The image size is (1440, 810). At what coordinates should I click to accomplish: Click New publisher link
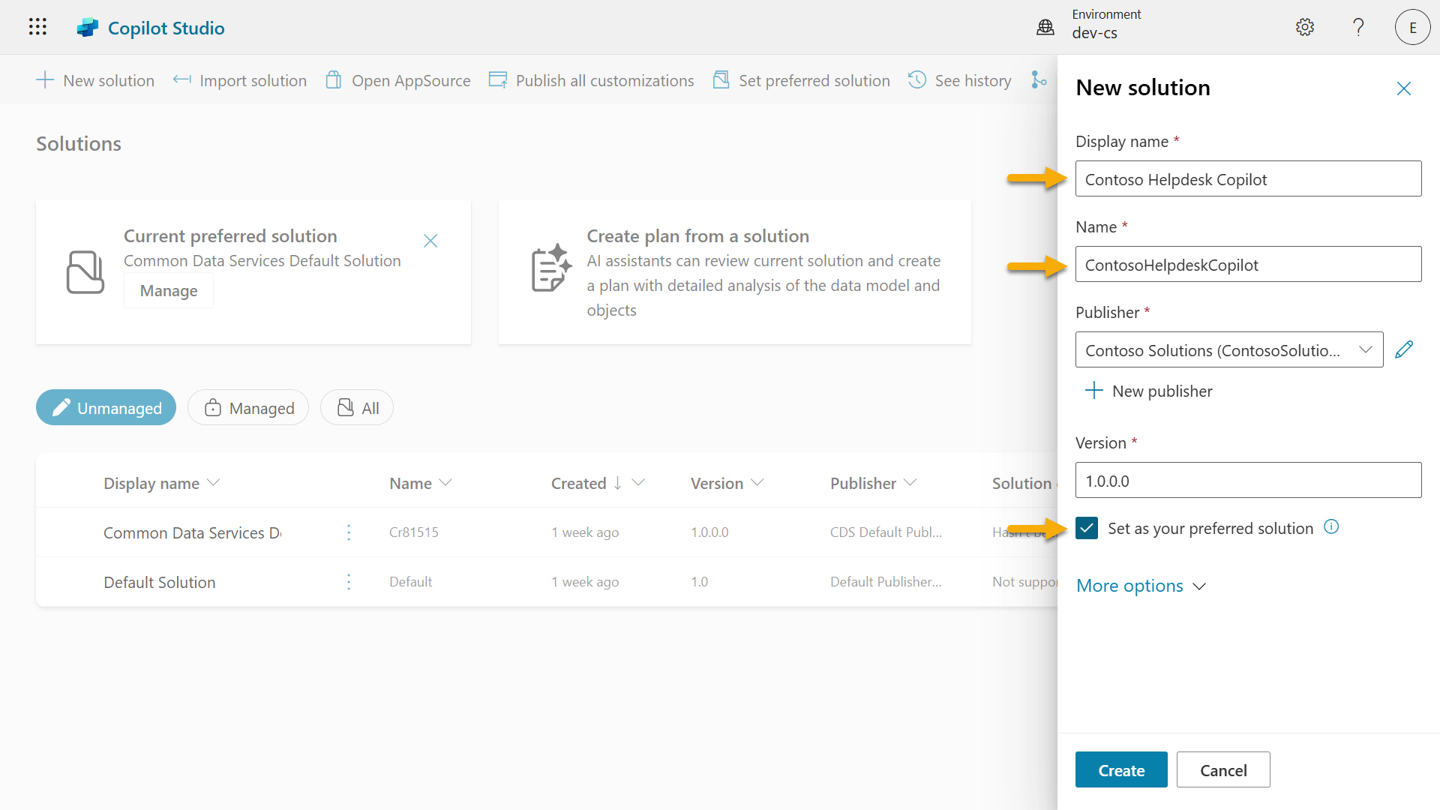click(1149, 391)
